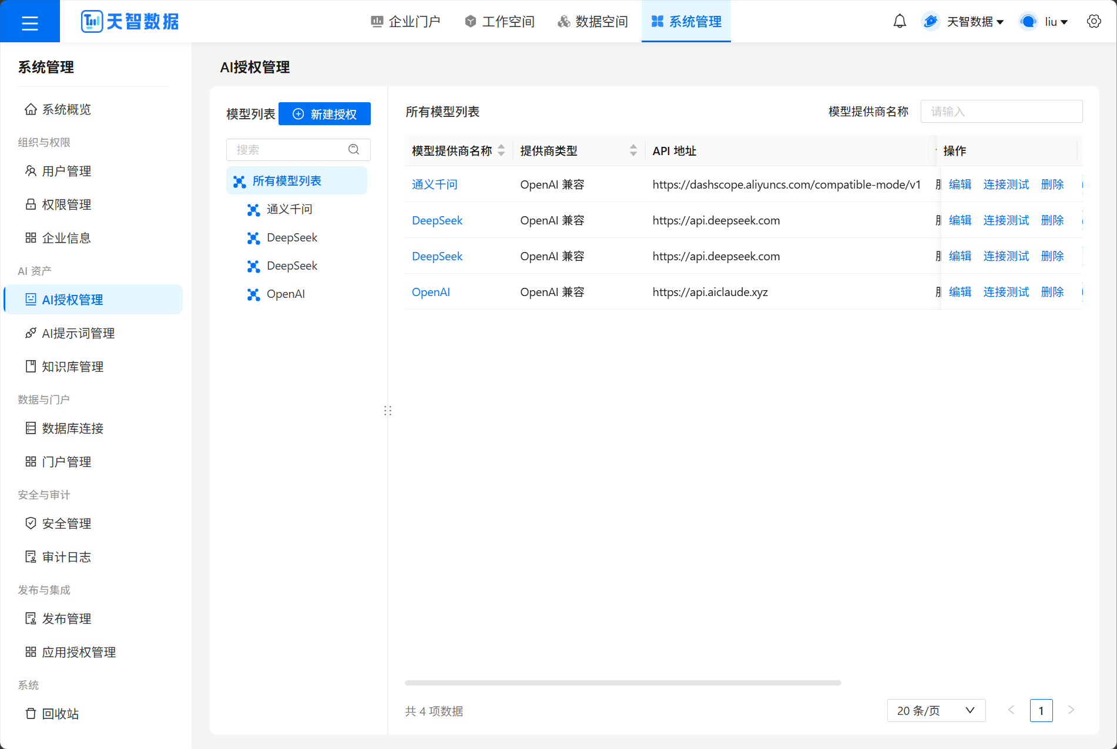The width and height of the screenshot is (1117, 749).
Task: Select 通义千问 in the model tree
Action: (289, 209)
